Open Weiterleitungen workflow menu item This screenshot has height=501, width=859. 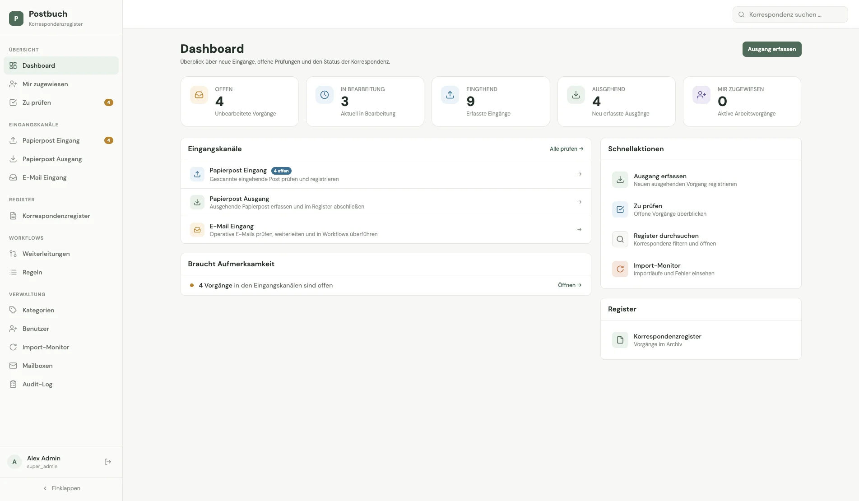tap(61, 254)
